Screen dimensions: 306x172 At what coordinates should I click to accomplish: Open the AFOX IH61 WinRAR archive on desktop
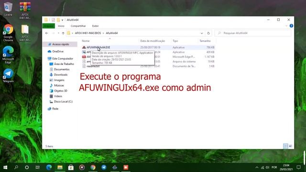[x=25, y=10]
